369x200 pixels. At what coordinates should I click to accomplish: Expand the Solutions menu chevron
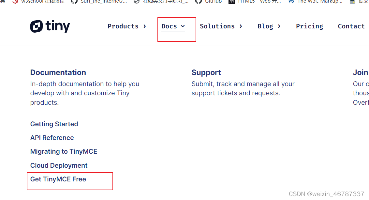point(241,26)
